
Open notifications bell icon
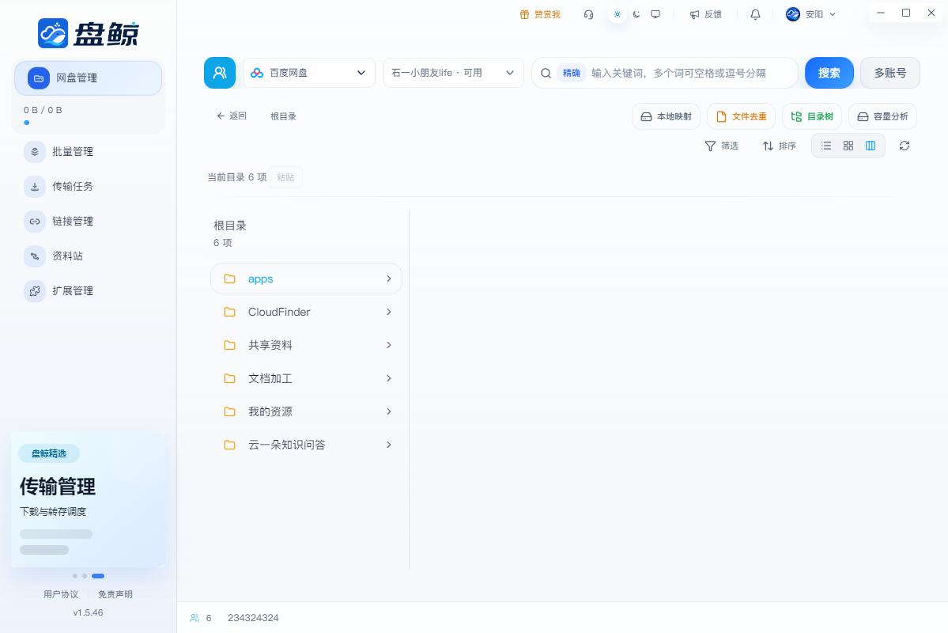(x=755, y=14)
